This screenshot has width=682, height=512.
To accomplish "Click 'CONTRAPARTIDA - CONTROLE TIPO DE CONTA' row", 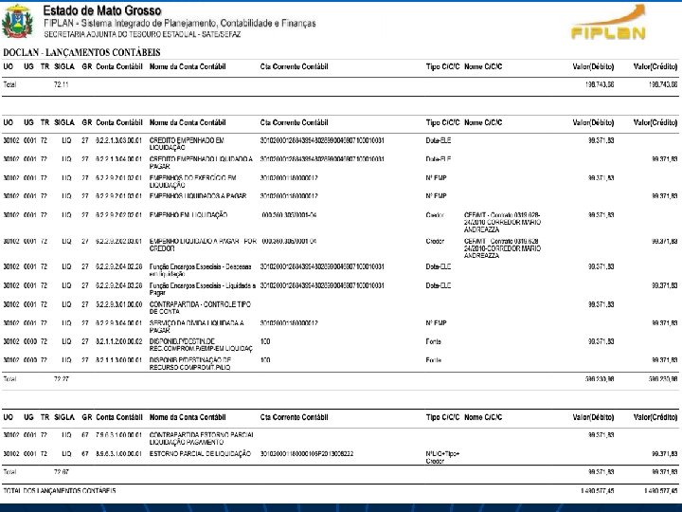I will pyautogui.click(x=341, y=308).
